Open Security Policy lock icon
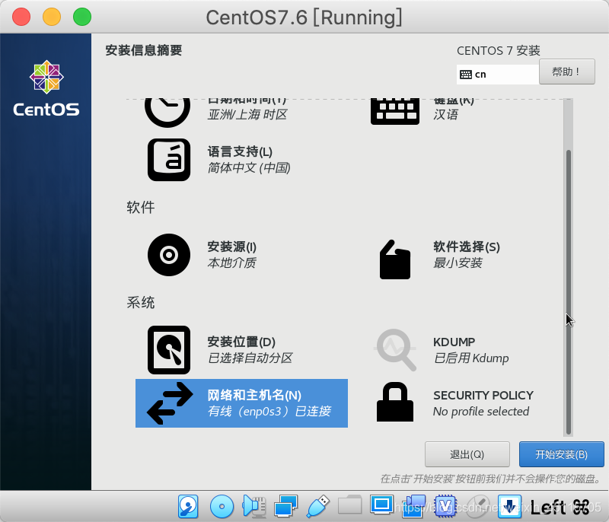Image resolution: width=609 pixels, height=522 pixels. [x=395, y=402]
